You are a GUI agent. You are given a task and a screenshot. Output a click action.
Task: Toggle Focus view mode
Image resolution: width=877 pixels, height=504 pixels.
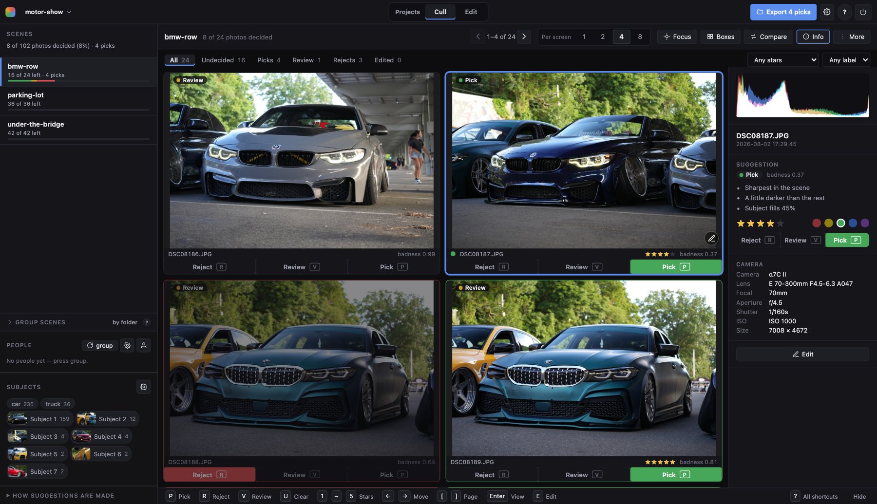click(677, 37)
